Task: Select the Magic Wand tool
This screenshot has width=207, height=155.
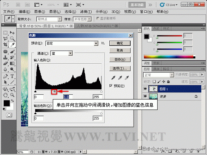Action: [x=12, y=38]
